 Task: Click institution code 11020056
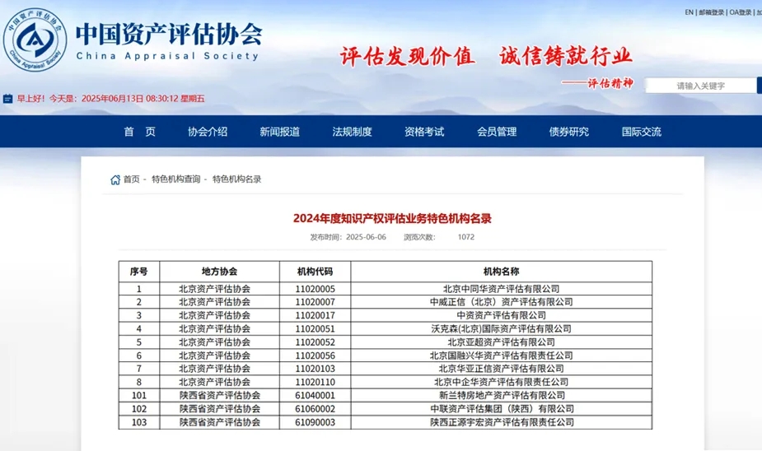point(315,356)
